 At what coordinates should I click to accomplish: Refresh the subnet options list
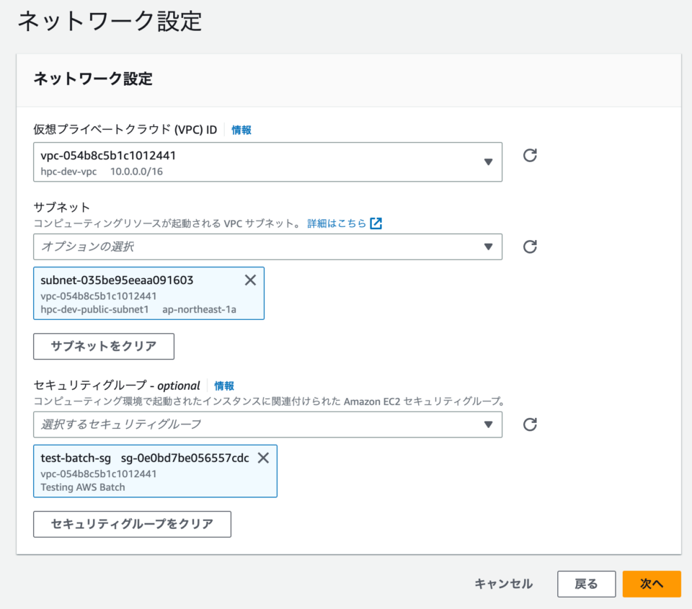click(530, 246)
